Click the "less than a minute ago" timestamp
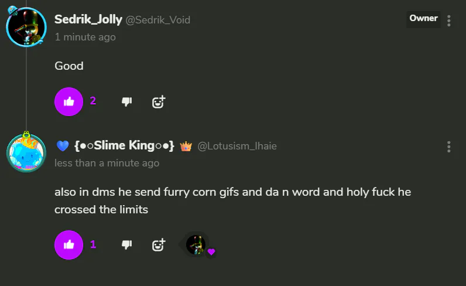This screenshot has height=286, width=466. click(107, 163)
